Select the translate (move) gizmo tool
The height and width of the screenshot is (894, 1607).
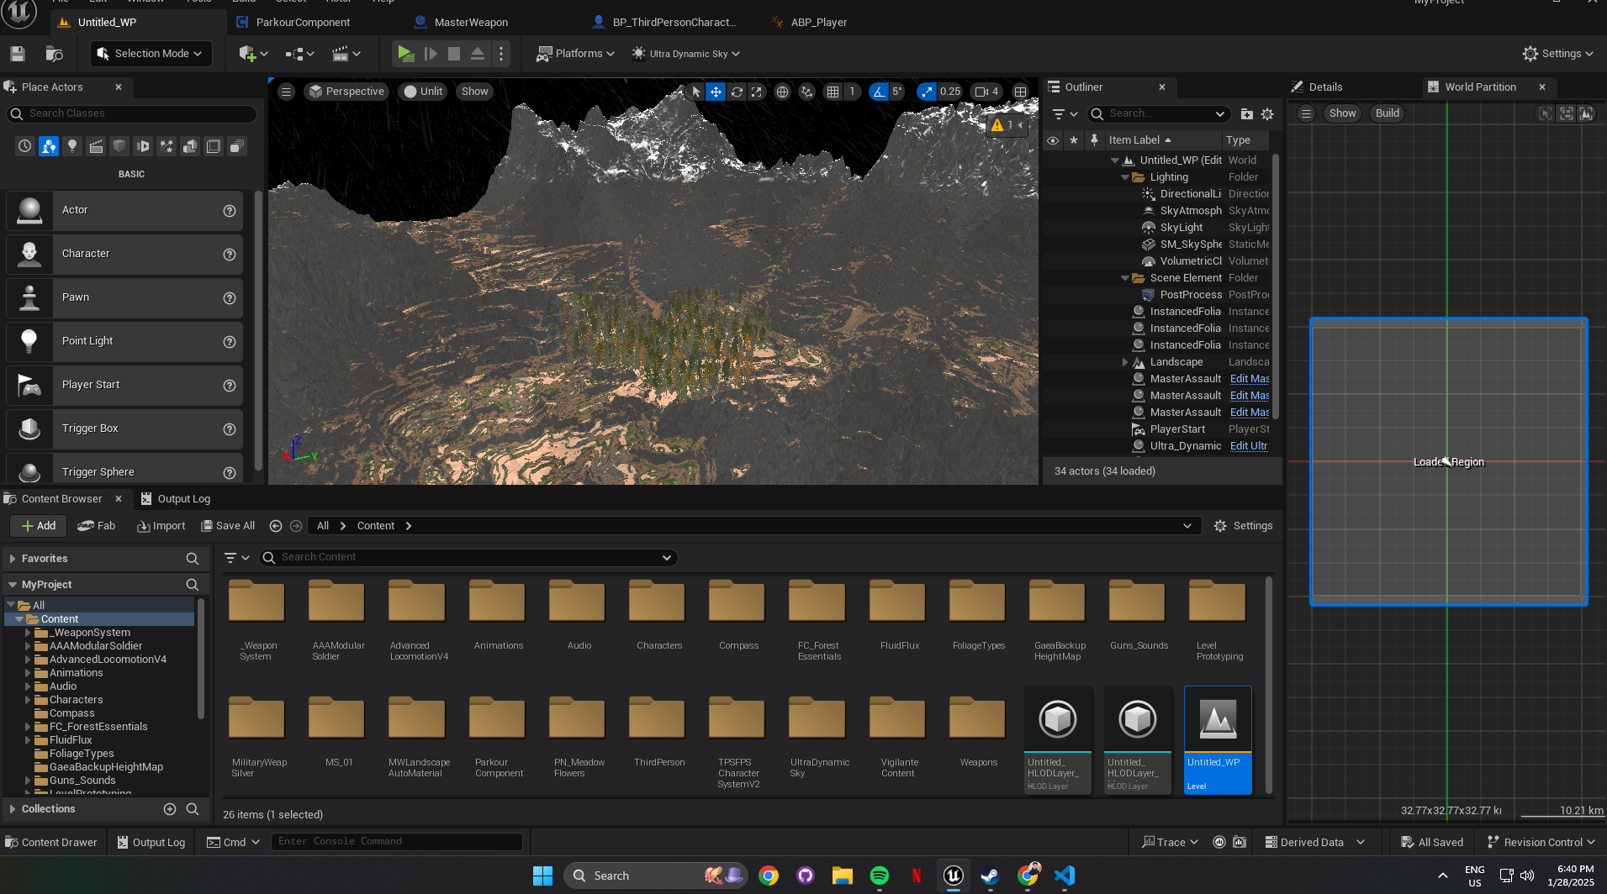pyautogui.click(x=716, y=92)
